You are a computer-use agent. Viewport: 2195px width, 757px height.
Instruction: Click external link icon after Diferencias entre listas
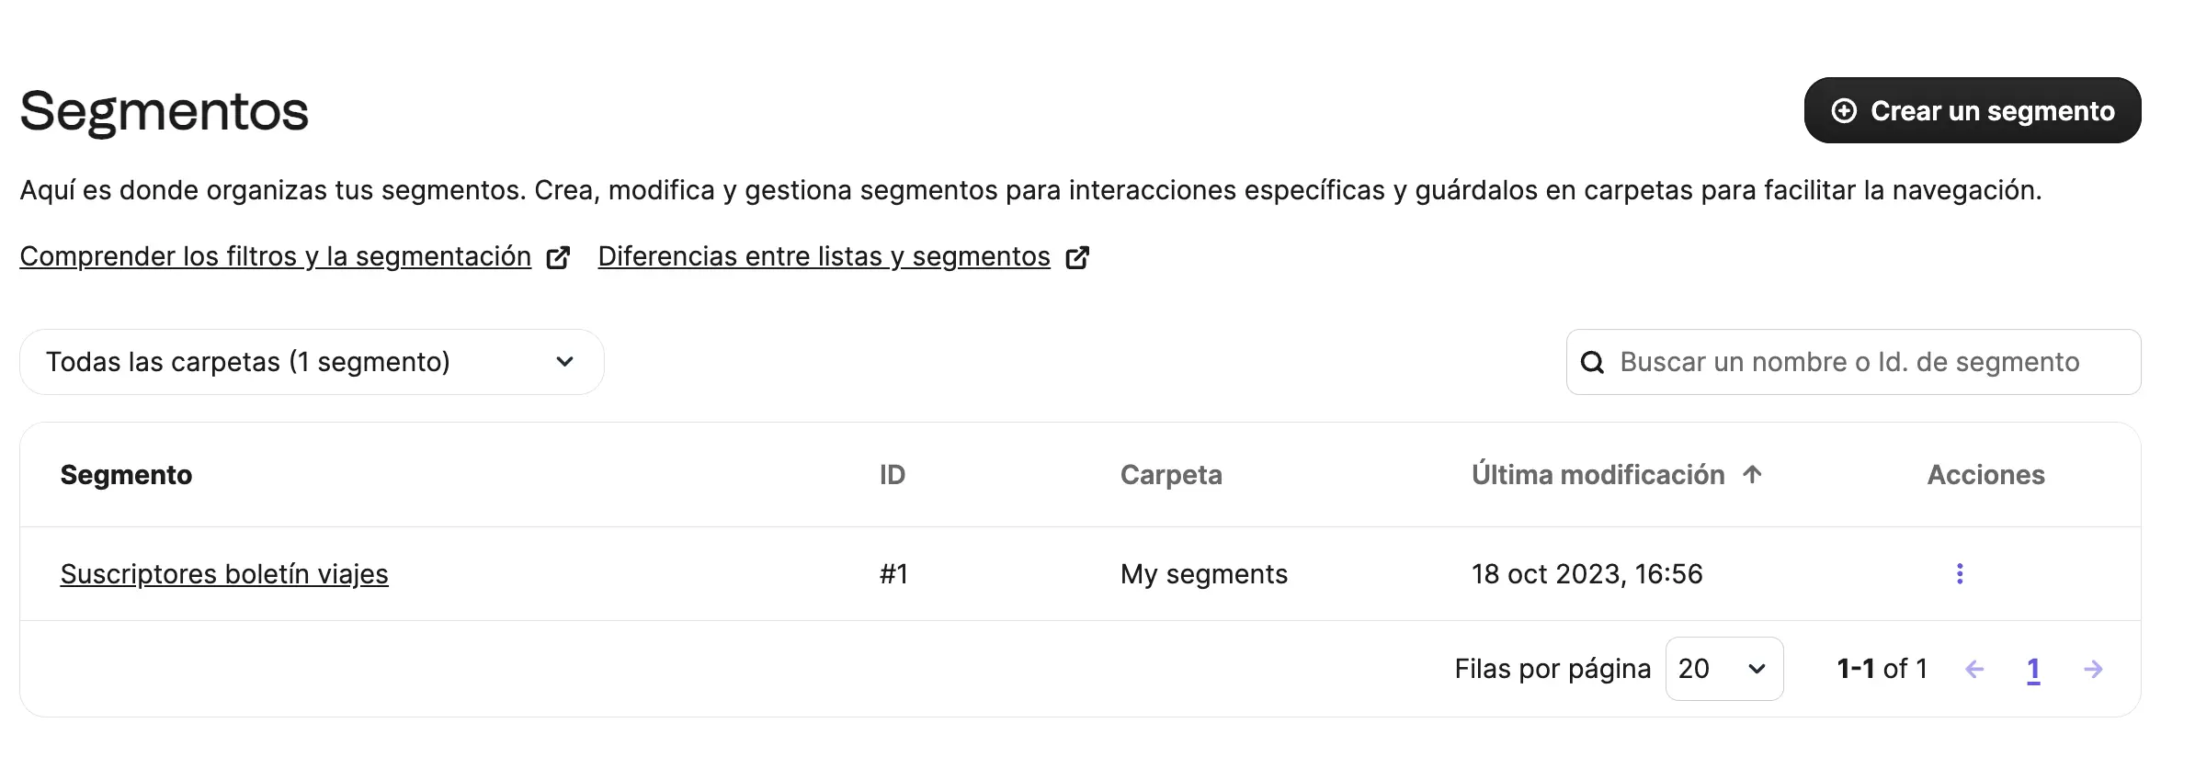pos(1077,257)
